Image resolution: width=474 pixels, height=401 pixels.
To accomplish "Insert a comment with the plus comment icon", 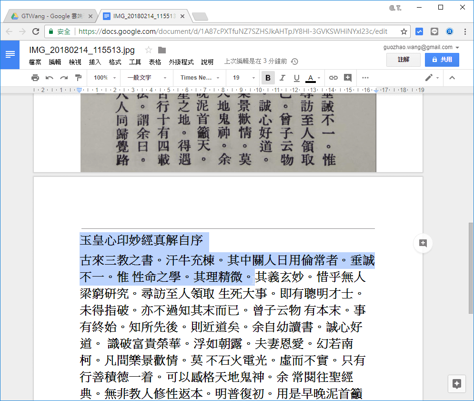I will 347,77.
